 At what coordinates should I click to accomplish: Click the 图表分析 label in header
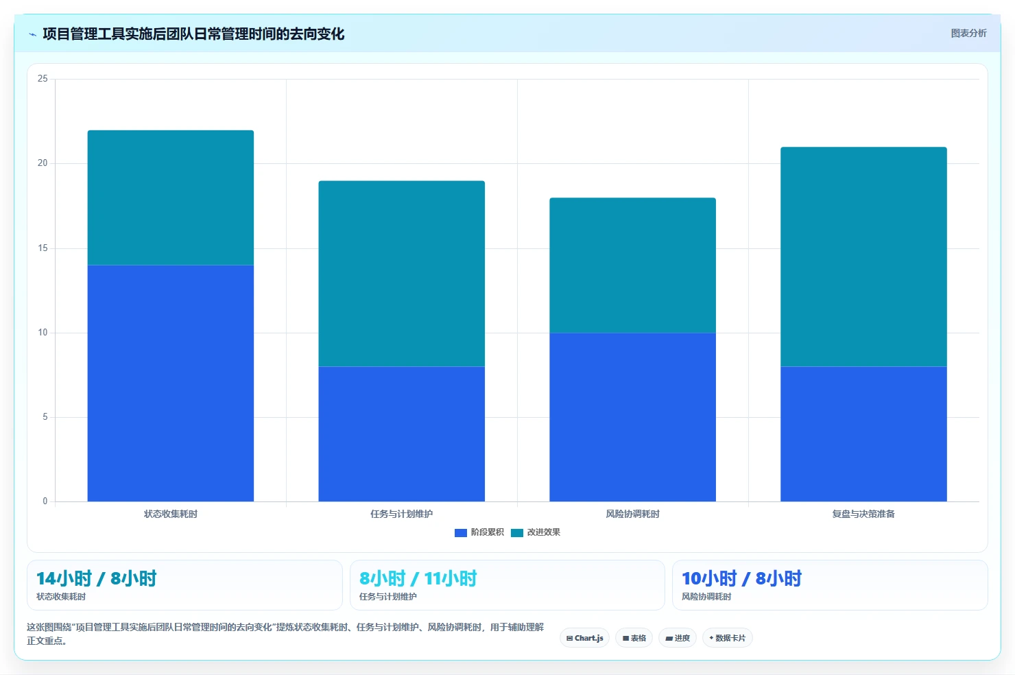point(968,33)
